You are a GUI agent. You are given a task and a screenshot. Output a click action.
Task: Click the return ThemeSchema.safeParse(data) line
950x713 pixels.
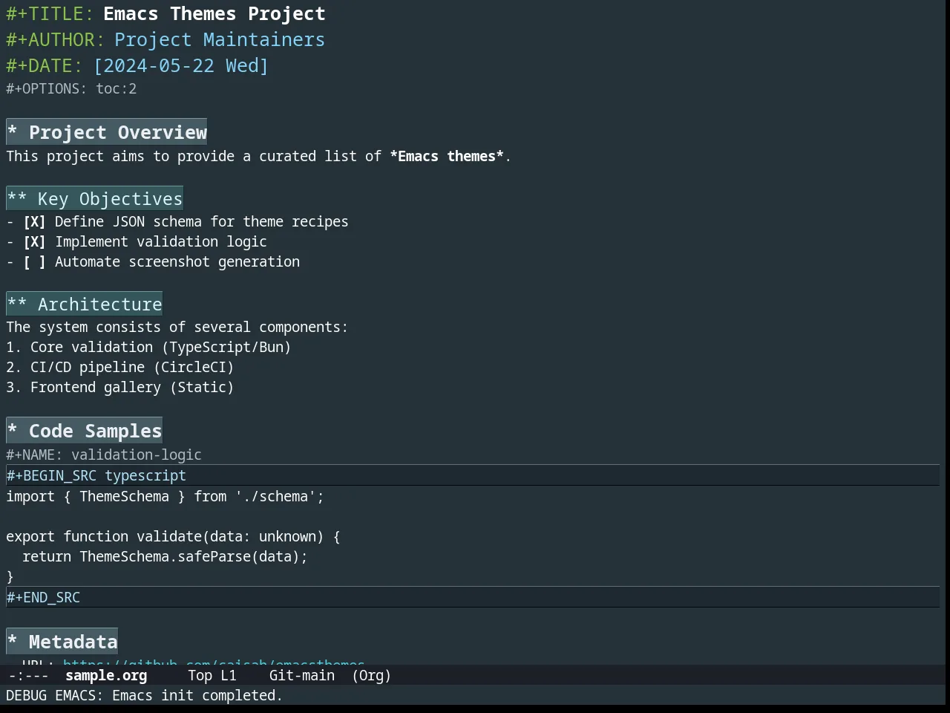coord(165,556)
